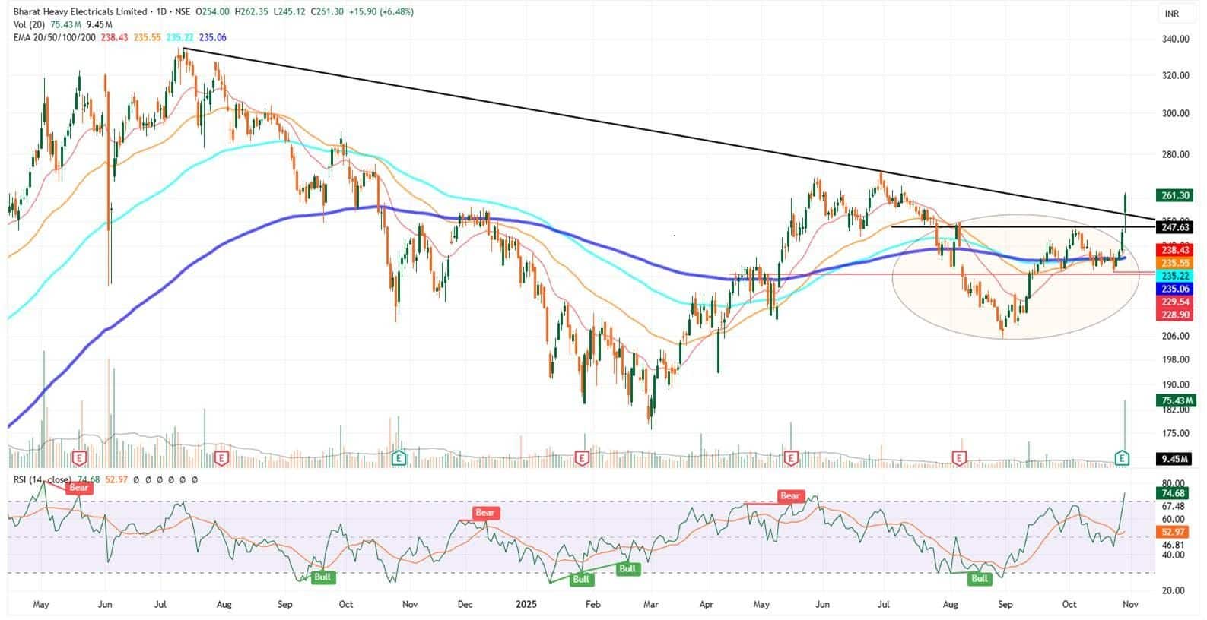1207x620 pixels.
Task: Open the earnings marker near February 2025
Action: coord(582,458)
